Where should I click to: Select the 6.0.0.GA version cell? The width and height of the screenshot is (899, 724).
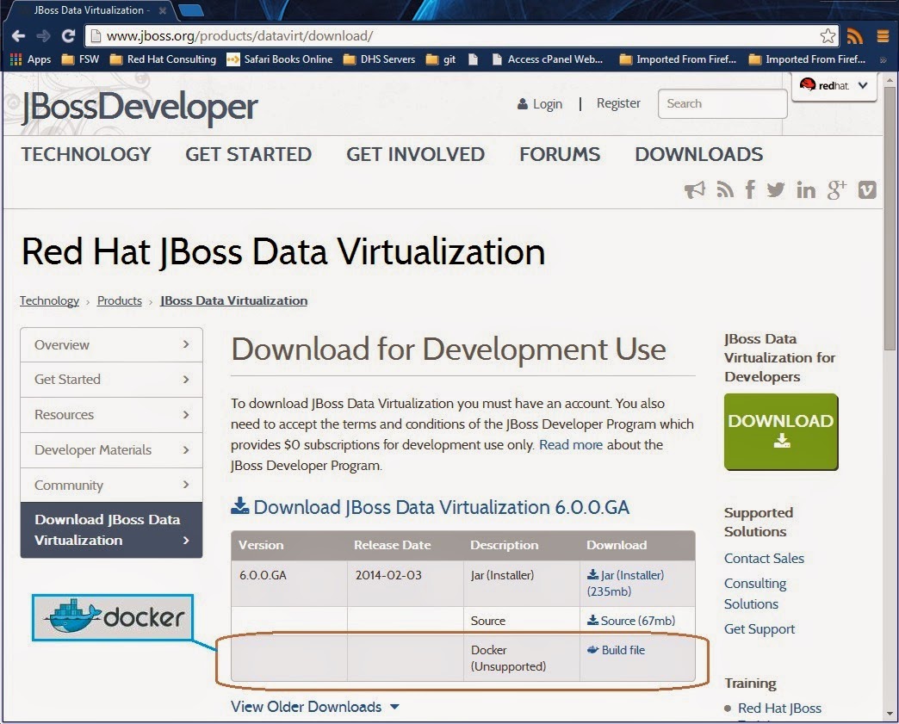pos(289,583)
